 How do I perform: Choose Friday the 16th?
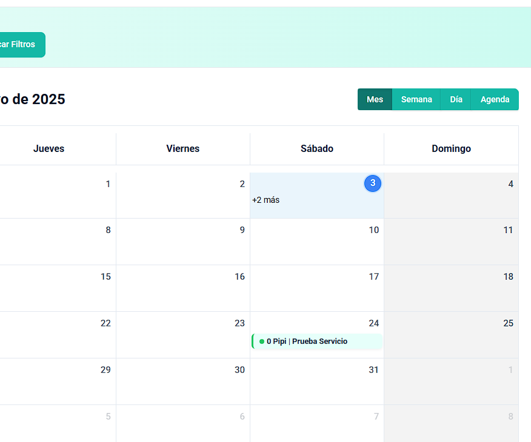(183, 288)
